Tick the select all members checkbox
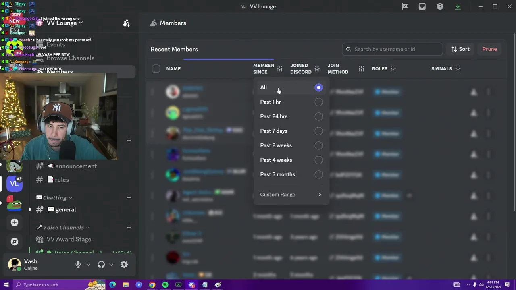The image size is (516, 290). tap(156, 69)
